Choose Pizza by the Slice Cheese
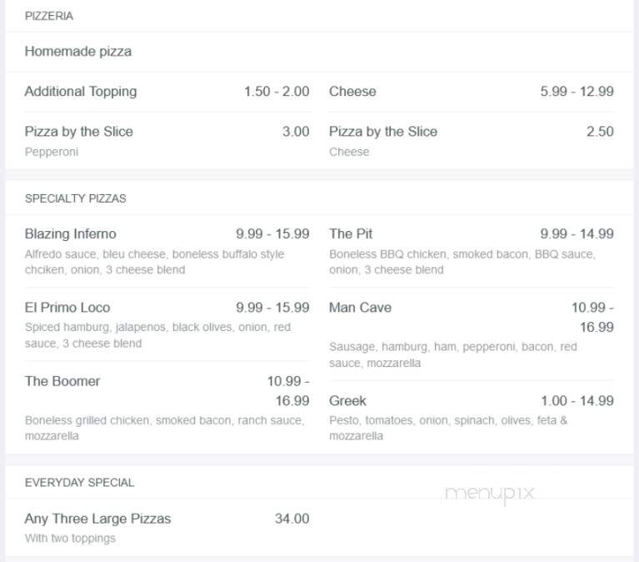639x562 pixels. [x=471, y=141]
